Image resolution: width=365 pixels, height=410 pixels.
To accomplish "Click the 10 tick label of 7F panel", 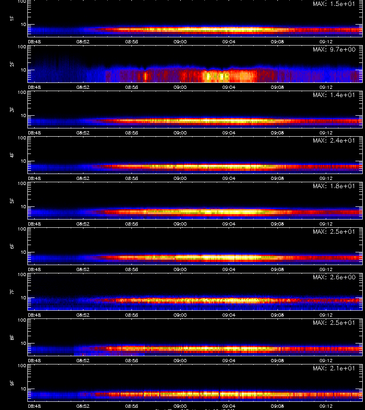I will coord(23,297).
